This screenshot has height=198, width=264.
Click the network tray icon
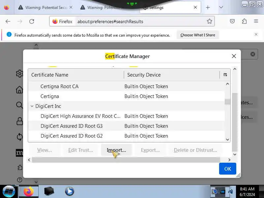(x=222, y=192)
